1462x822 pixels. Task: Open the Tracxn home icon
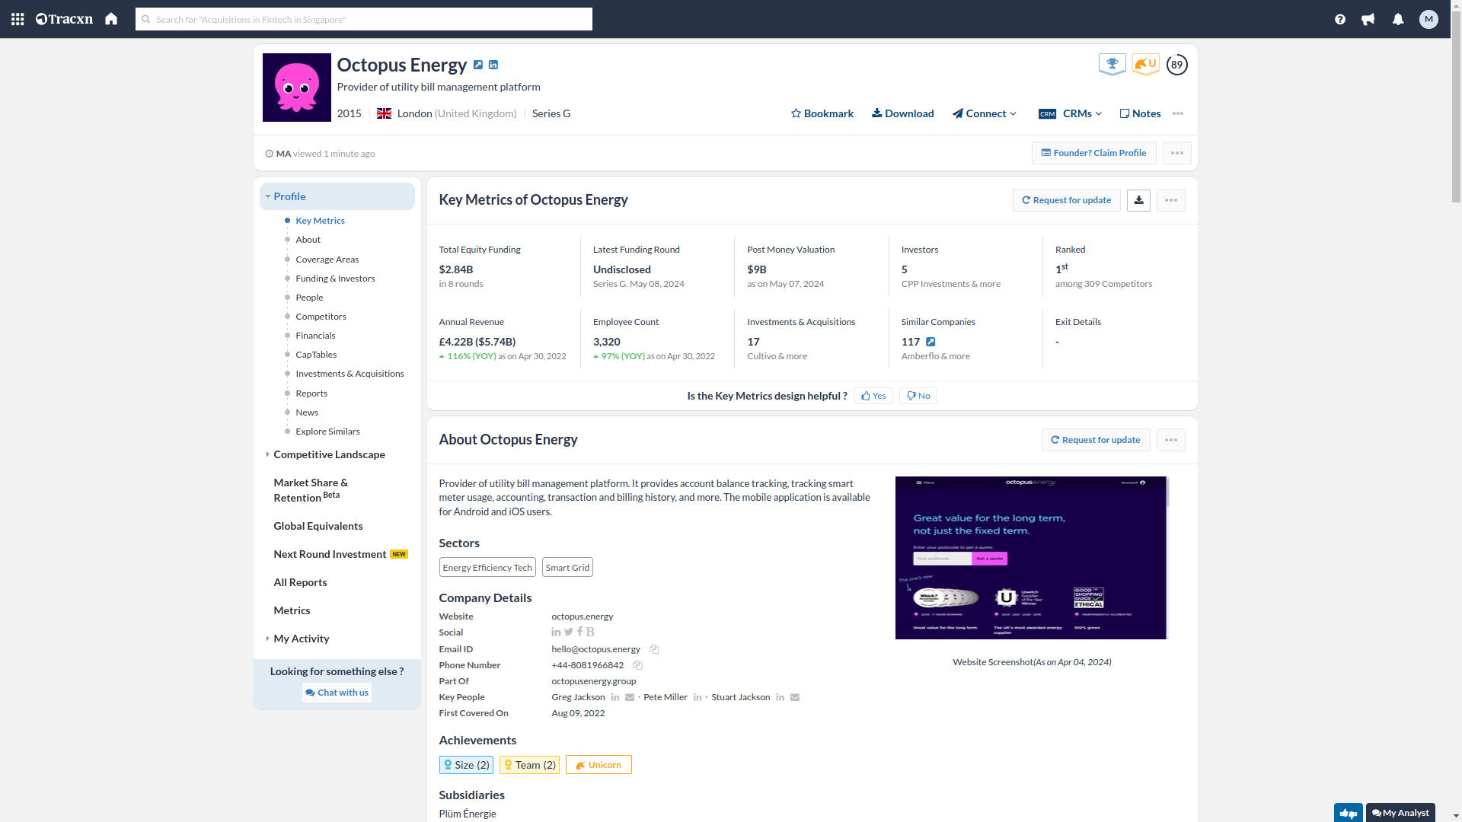point(110,19)
